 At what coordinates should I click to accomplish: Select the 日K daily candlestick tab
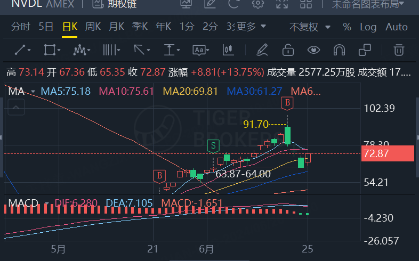point(70,27)
